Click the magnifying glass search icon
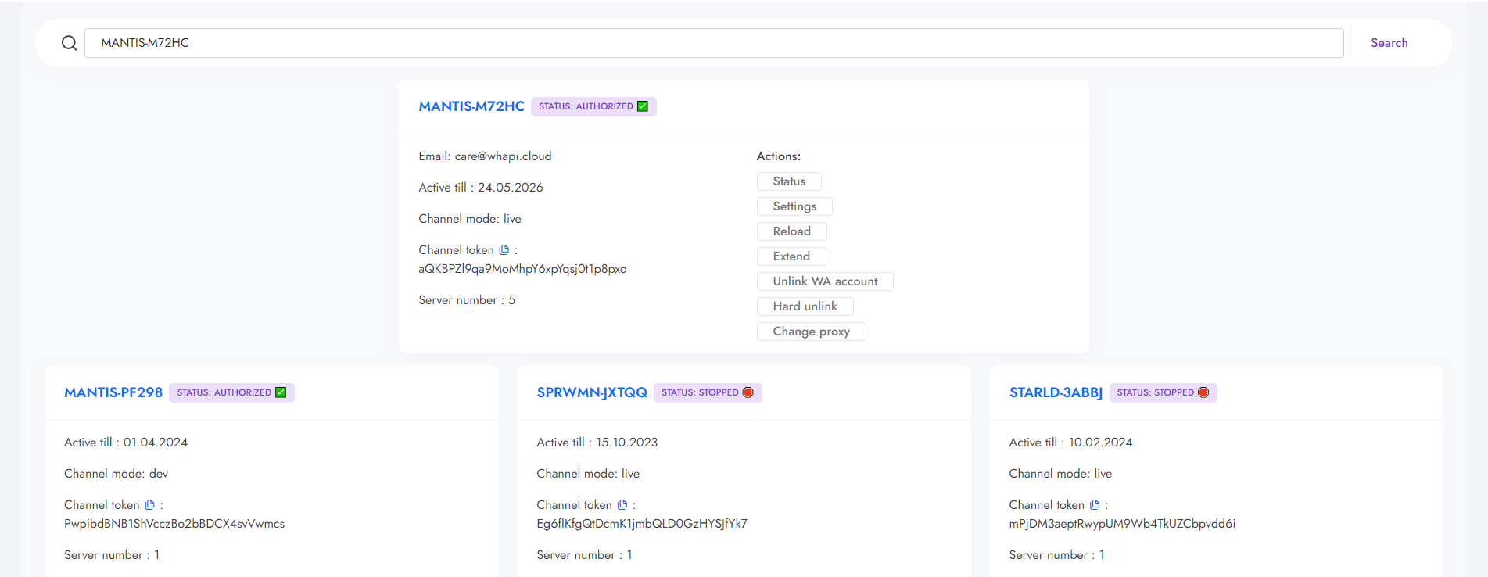The width and height of the screenshot is (1488, 577). tap(70, 43)
